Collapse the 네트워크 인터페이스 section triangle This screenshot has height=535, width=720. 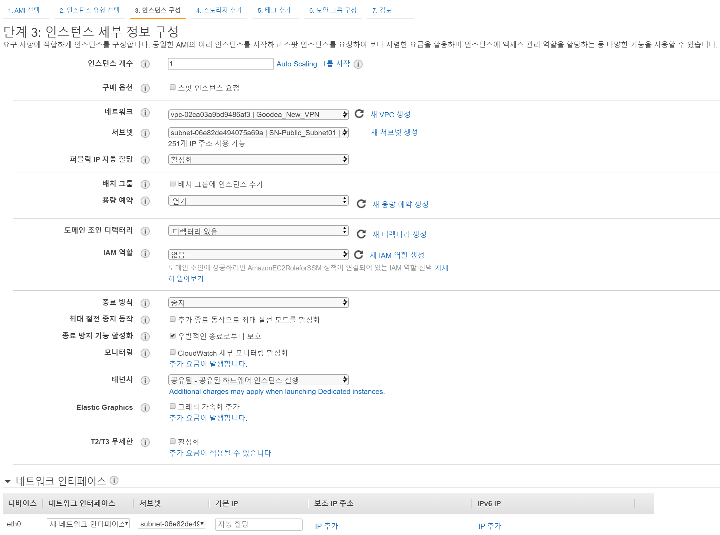coord(8,481)
